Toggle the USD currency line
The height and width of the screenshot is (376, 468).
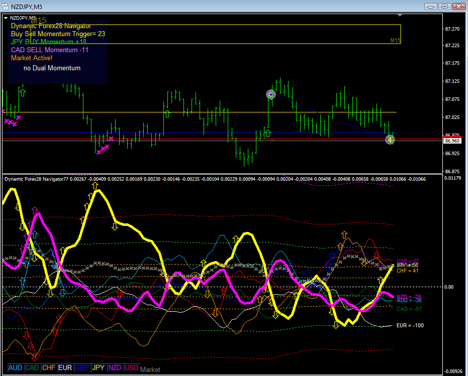[x=132, y=367]
